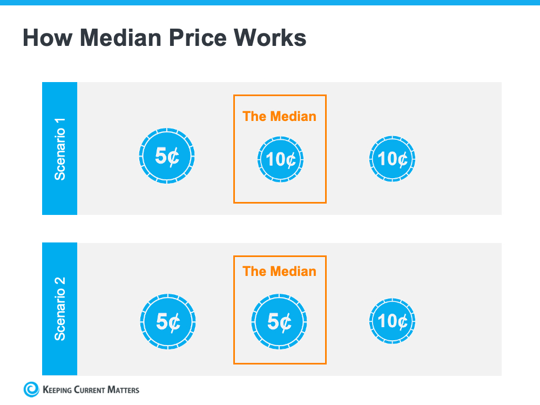The image size is (540, 405).
Task: Click the rightmost 10¢ coin in Scenario 1
Action: (392, 159)
